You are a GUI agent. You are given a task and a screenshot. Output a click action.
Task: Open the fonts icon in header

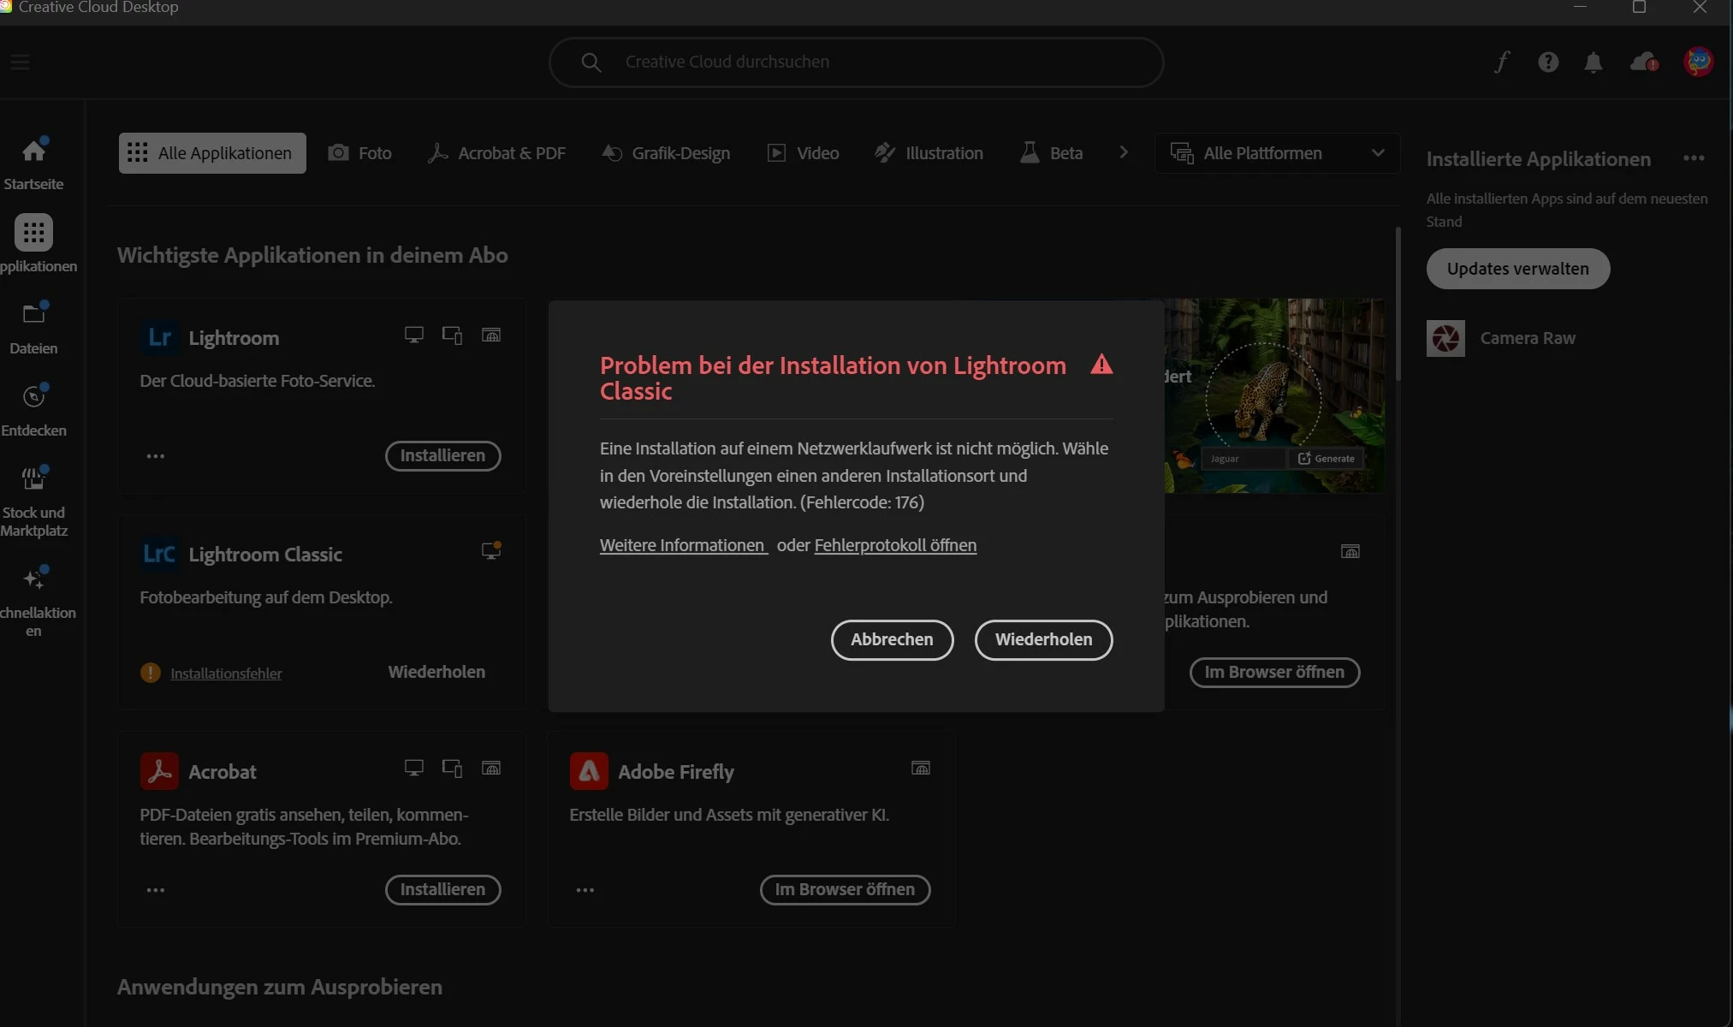1502,62
